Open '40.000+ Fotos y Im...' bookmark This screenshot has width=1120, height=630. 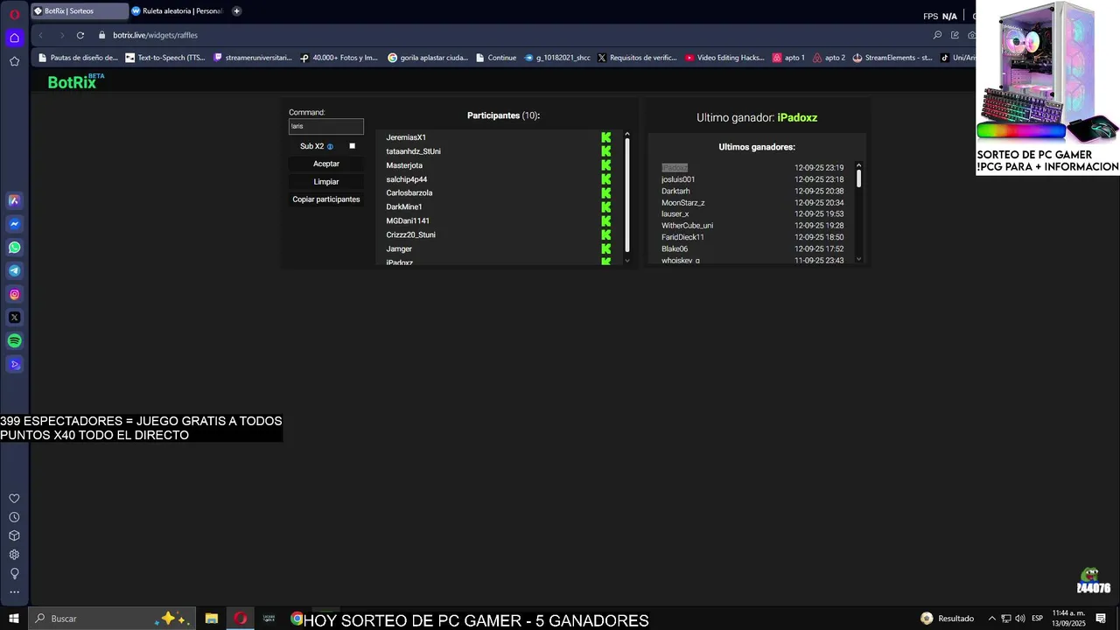click(339, 58)
